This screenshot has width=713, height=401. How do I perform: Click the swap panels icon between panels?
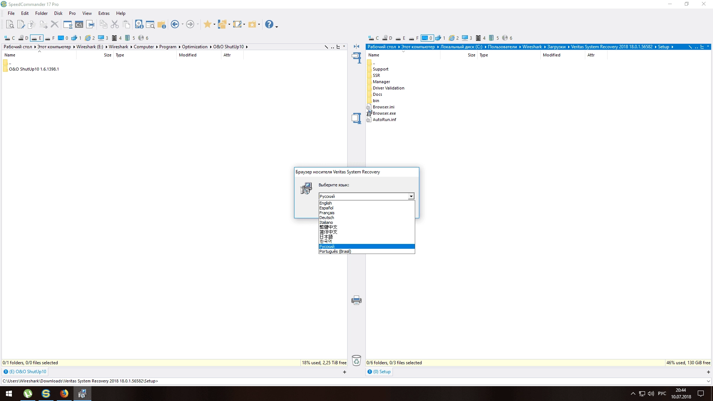pyautogui.click(x=356, y=46)
